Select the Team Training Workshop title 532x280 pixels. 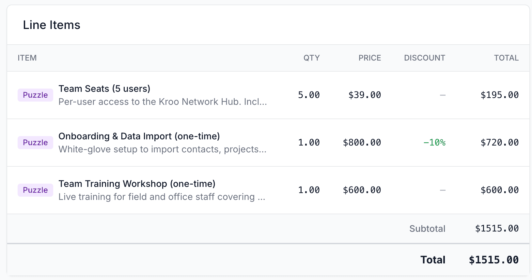click(x=137, y=184)
